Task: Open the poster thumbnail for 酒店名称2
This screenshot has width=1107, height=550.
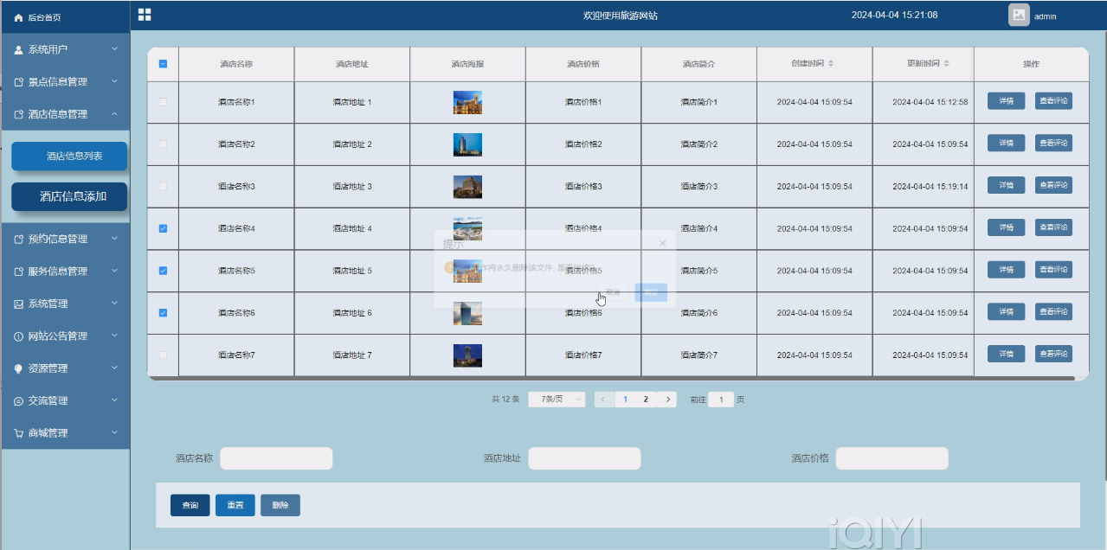Action: (x=467, y=144)
